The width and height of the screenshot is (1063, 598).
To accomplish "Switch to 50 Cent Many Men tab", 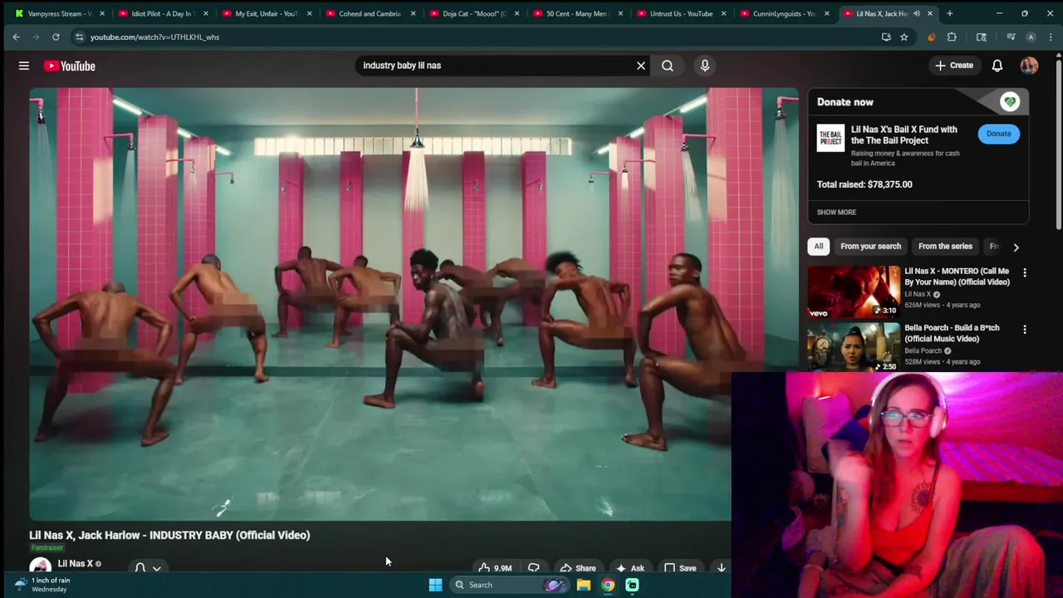I will [x=577, y=13].
